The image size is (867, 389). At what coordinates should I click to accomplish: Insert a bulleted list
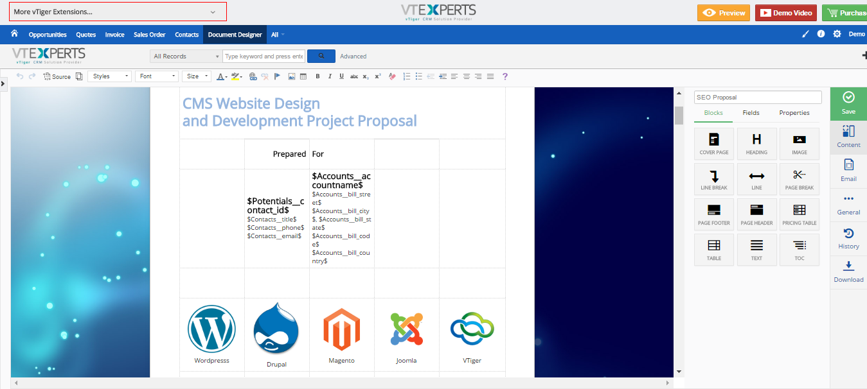click(418, 76)
